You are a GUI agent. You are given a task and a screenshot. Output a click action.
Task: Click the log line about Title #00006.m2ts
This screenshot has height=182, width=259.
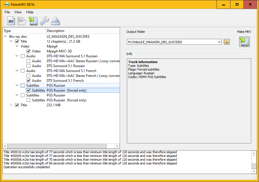90,163
